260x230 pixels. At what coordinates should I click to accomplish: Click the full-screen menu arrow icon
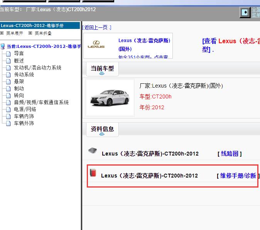click(x=245, y=12)
